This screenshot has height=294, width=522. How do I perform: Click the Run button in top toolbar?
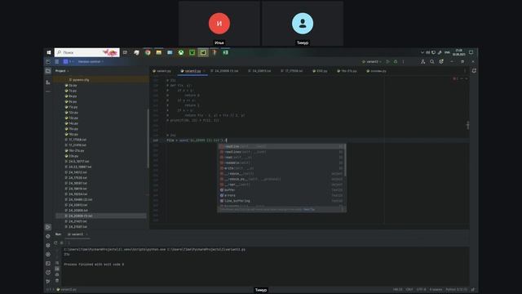[x=388, y=62]
